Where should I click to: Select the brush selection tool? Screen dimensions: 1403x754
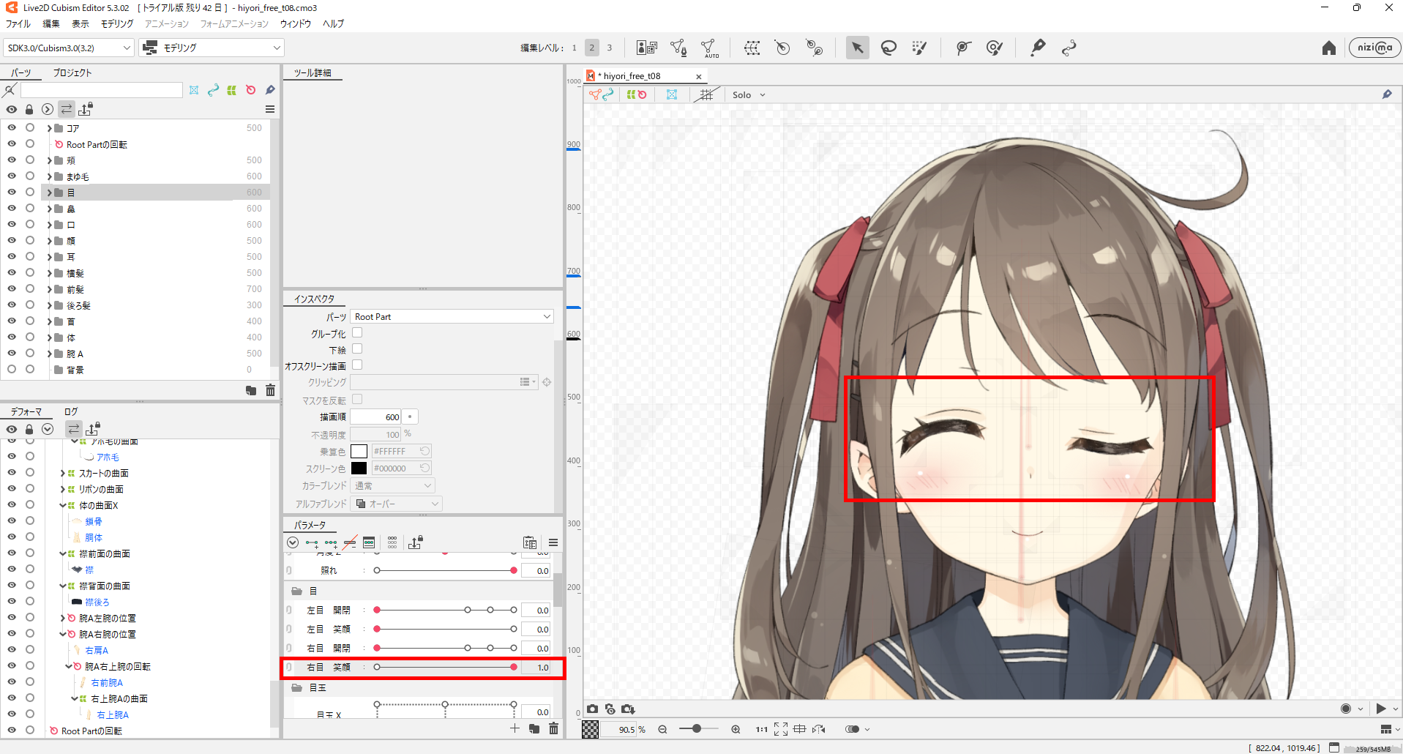(x=920, y=48)
